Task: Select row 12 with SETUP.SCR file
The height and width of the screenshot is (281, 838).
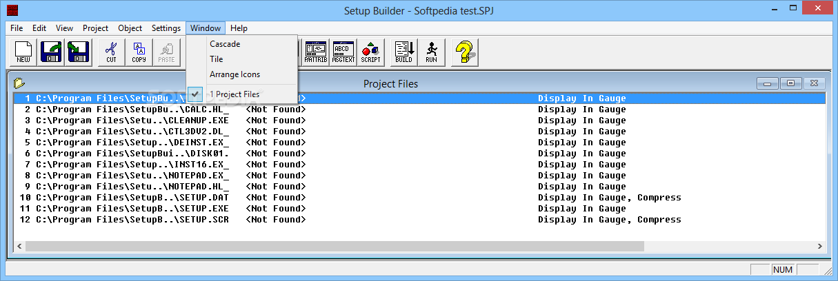Action: tap(419, 220)
